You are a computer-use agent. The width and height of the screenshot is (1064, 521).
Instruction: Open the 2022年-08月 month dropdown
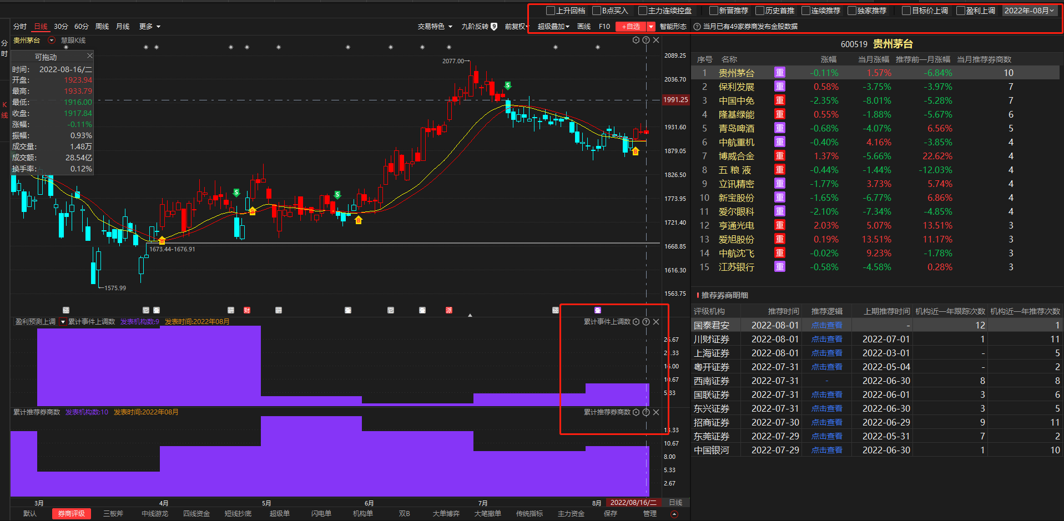click(1029, 11)
